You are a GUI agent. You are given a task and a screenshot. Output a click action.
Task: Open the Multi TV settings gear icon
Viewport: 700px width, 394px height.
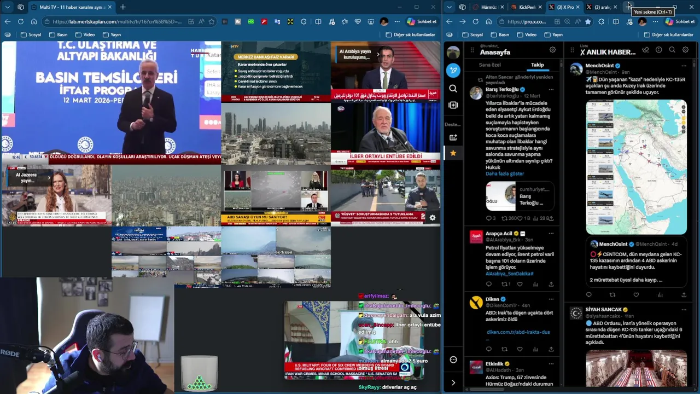click(x=433, y=217)
